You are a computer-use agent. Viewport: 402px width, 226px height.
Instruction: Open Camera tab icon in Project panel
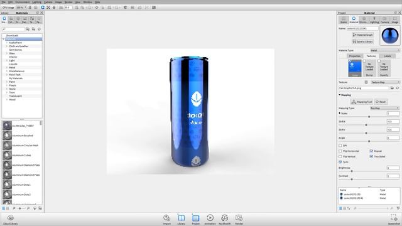[x=384, y=19]
